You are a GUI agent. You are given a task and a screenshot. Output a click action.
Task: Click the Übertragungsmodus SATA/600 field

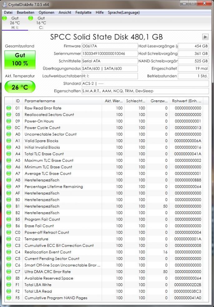pos(110,69)
